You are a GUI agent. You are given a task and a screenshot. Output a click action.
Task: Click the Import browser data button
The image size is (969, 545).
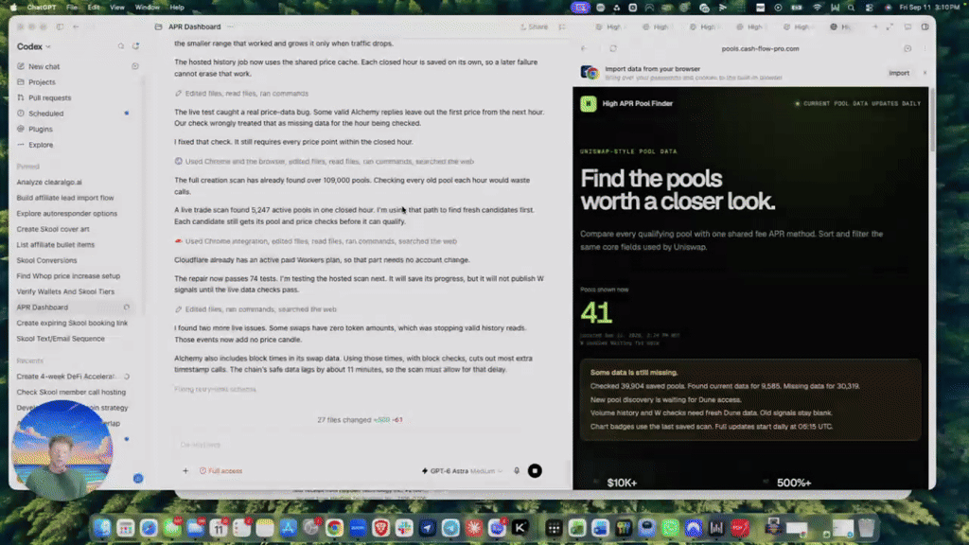(x=899, y=73)
